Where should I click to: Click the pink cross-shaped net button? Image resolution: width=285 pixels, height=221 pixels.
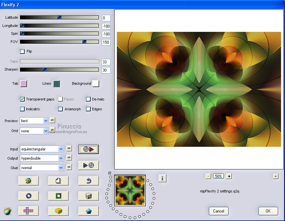[x=29, y=211]
